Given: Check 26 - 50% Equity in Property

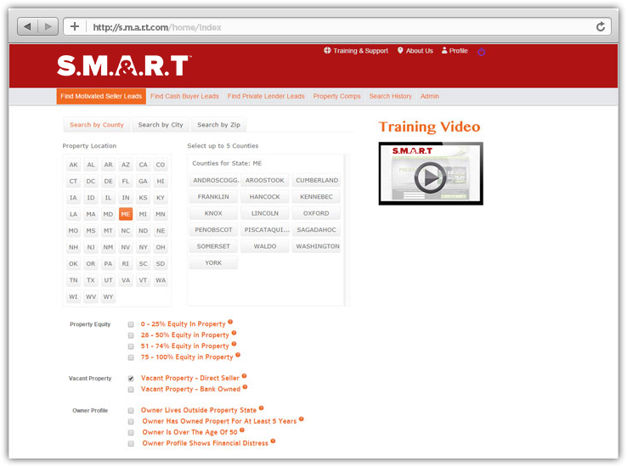Looking at the screenshot, I should pos(131,335).
